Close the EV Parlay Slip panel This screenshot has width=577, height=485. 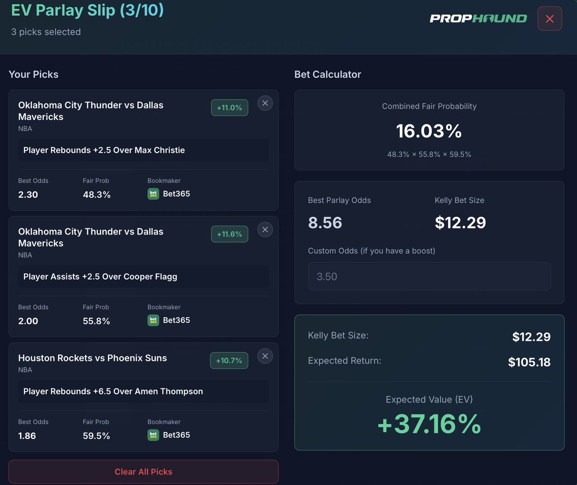(x=550, y=18)
